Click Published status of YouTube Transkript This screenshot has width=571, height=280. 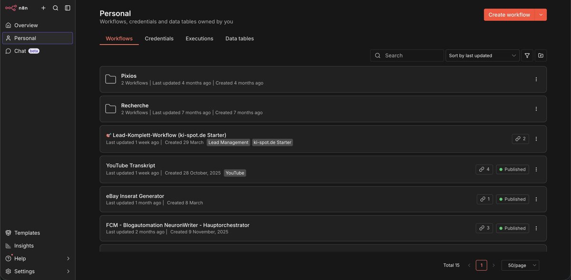(512, 169)
